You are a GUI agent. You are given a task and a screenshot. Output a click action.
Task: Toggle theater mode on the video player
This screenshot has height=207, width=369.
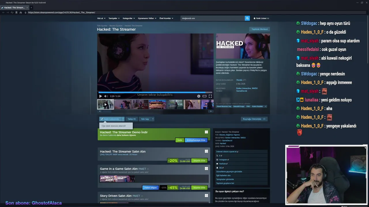click(204, 96)
